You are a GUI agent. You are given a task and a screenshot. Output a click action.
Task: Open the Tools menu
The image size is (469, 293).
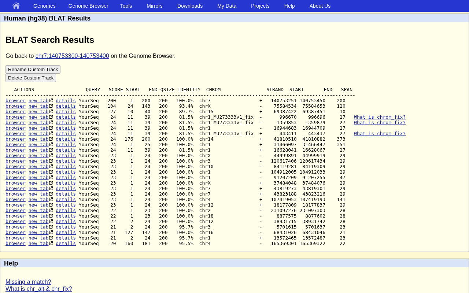click(x=126, y=6)
